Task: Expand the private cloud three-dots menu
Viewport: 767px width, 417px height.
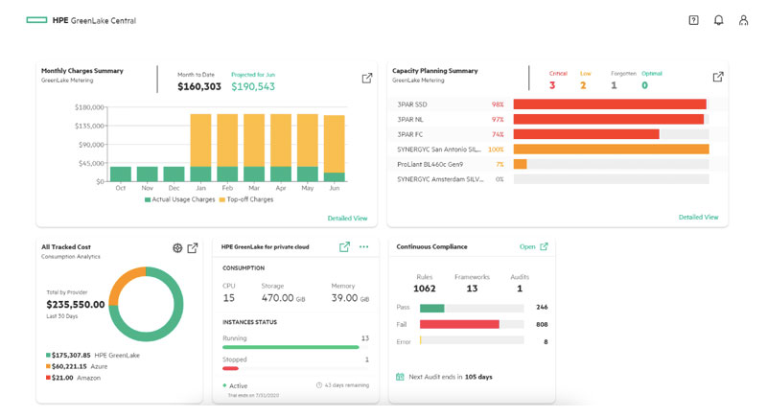Action: point(364,247)
